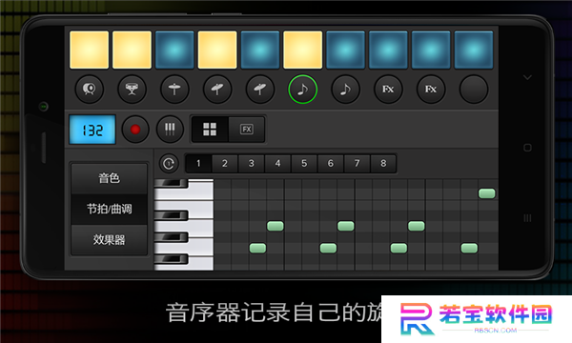
Task: Toggle the blue pad above the hi-hat
Action: 174,50
